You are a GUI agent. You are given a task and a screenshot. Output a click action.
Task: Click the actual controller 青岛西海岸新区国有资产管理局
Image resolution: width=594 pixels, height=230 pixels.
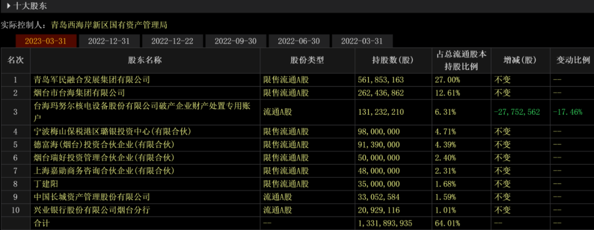(x=109, y=25)
